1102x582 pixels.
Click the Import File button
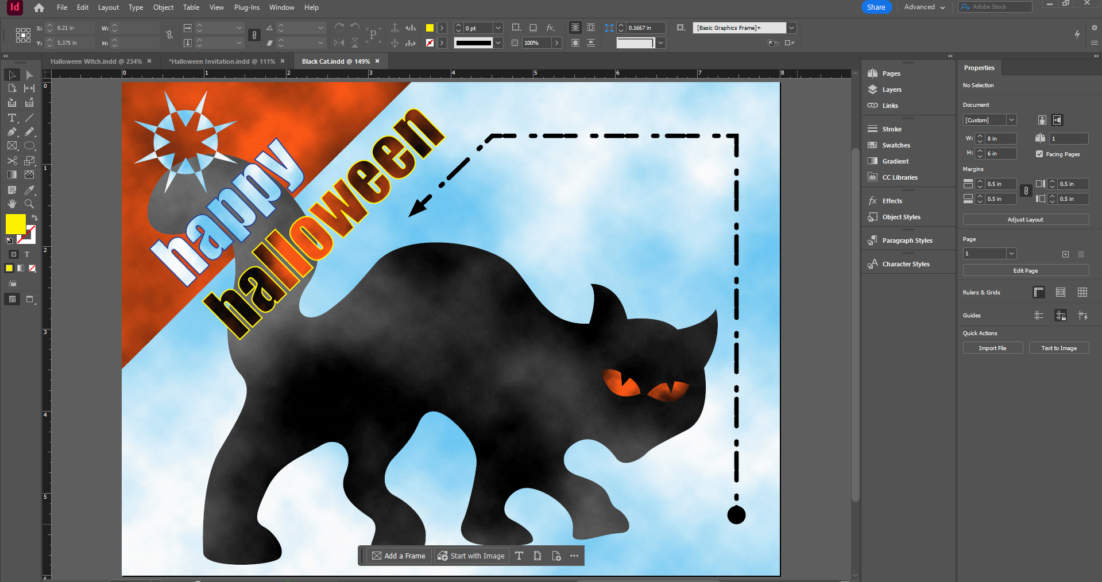click(992, 348)
